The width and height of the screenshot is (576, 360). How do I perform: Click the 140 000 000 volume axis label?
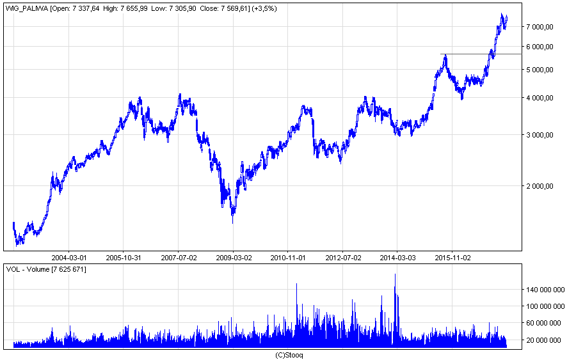click(545, 290)
